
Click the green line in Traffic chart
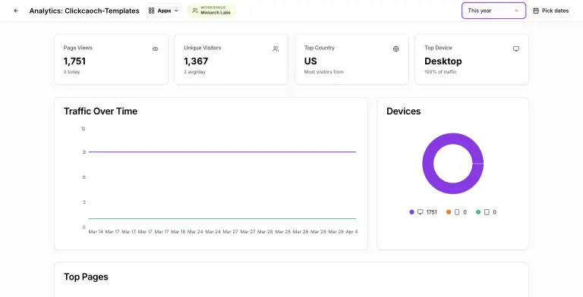[x=222, y=219]
